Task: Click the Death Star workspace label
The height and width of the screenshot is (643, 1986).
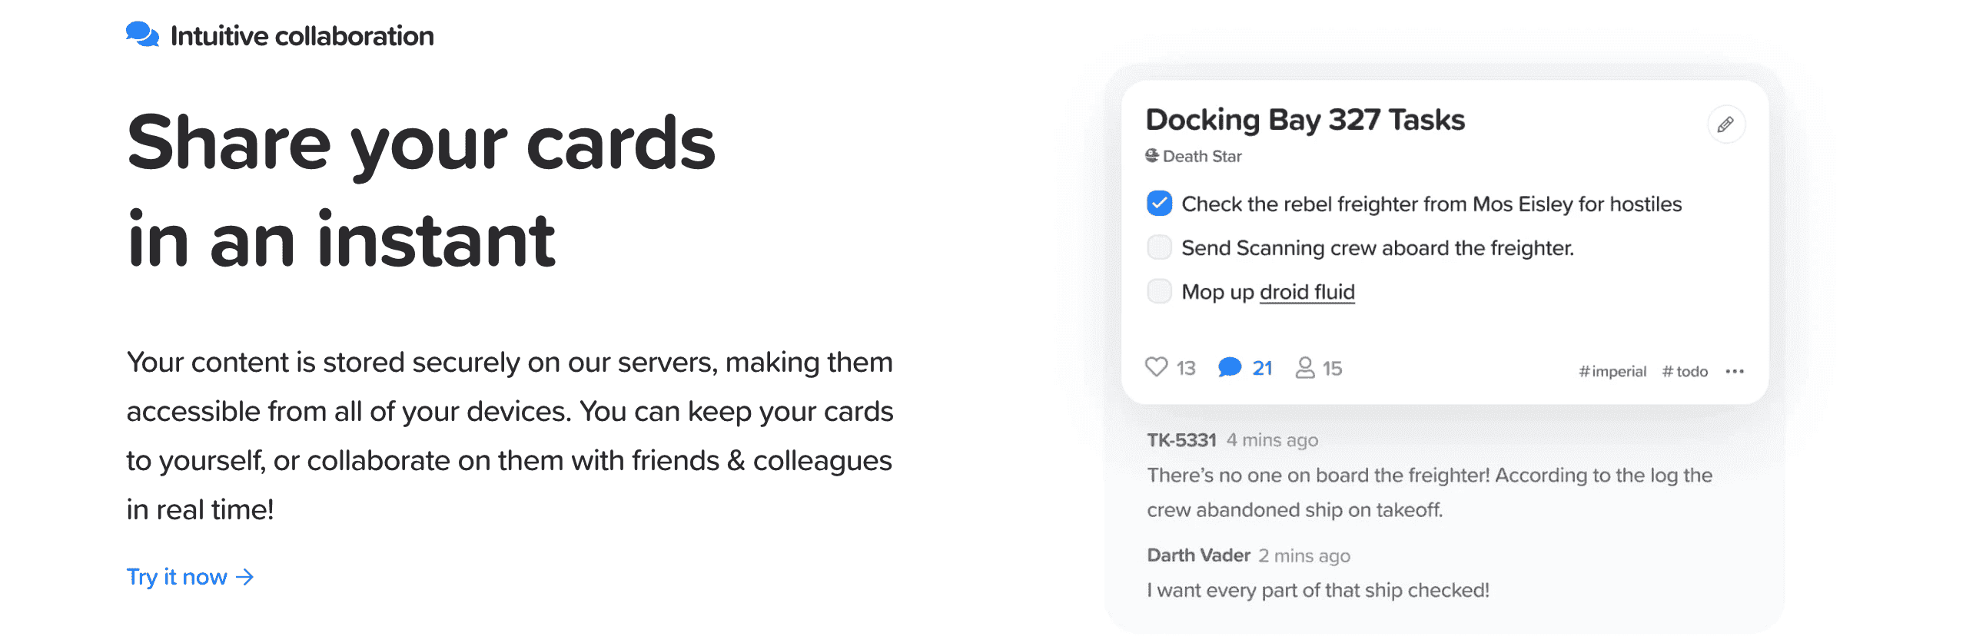Action: pyautogui.click(x=1202, y=156)
